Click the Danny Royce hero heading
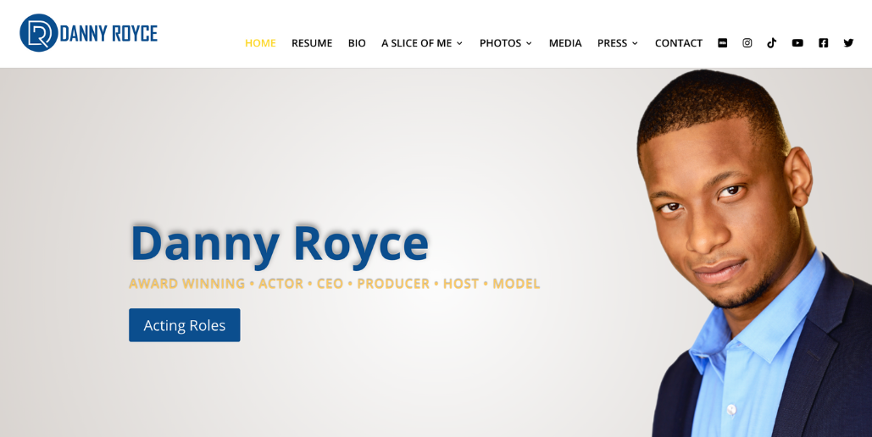 pyautogui.click(x=279, y=244)
